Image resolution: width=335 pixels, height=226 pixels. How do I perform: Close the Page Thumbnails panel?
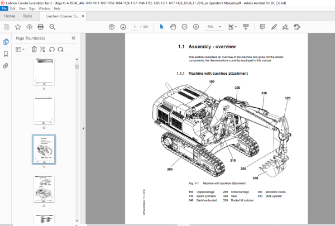click(x=73, y=38)
